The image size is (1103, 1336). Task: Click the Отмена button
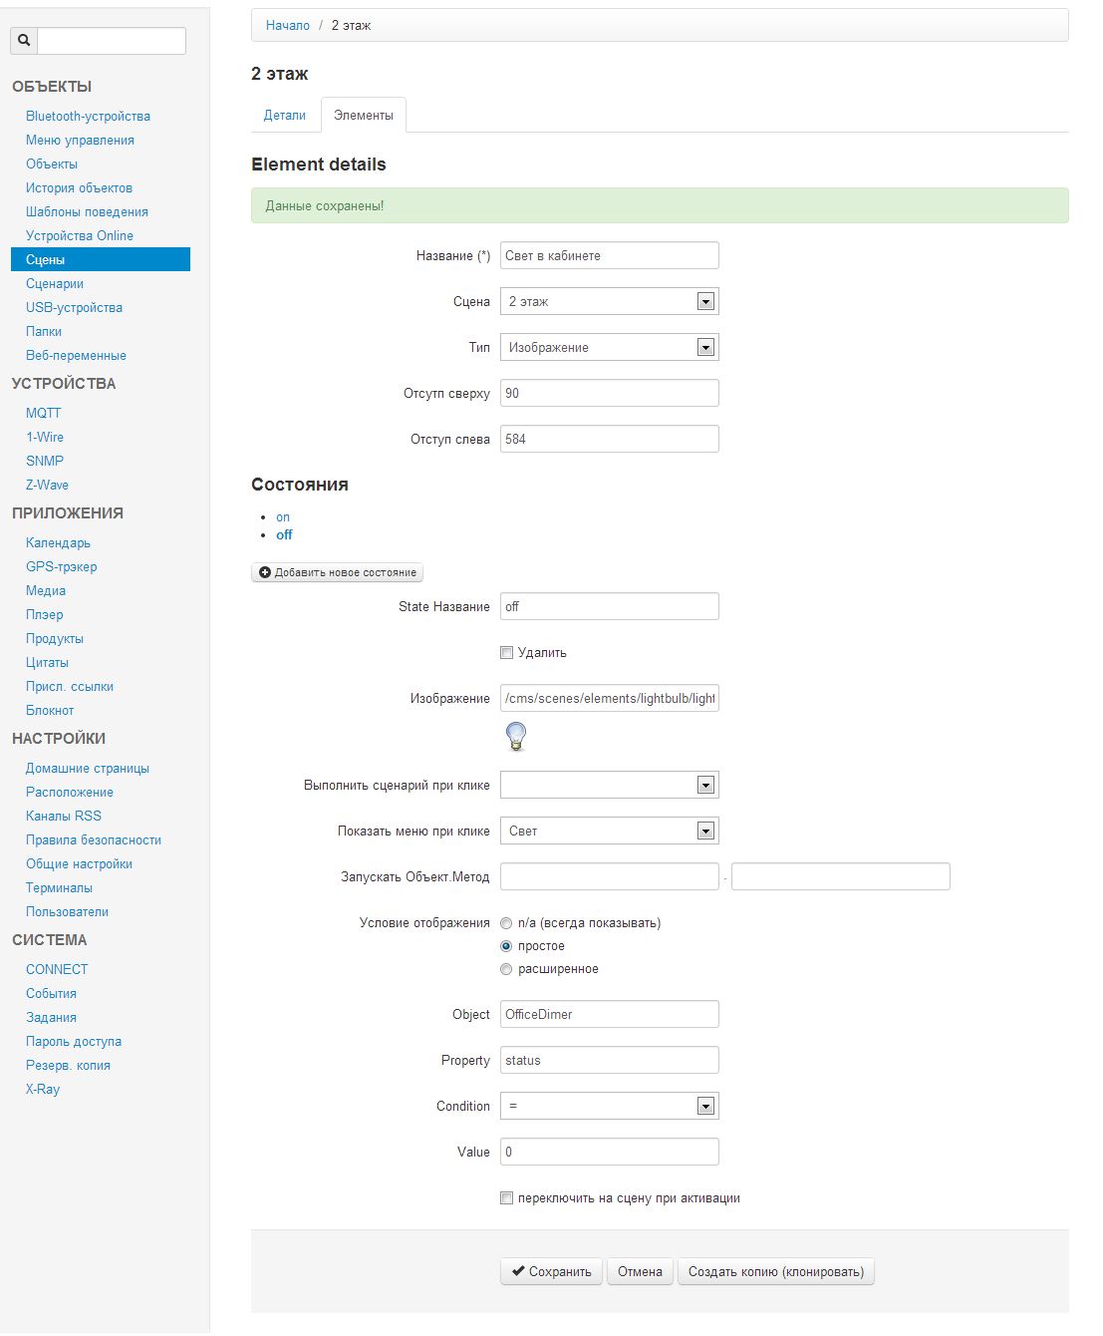(x=640, y=1271)
